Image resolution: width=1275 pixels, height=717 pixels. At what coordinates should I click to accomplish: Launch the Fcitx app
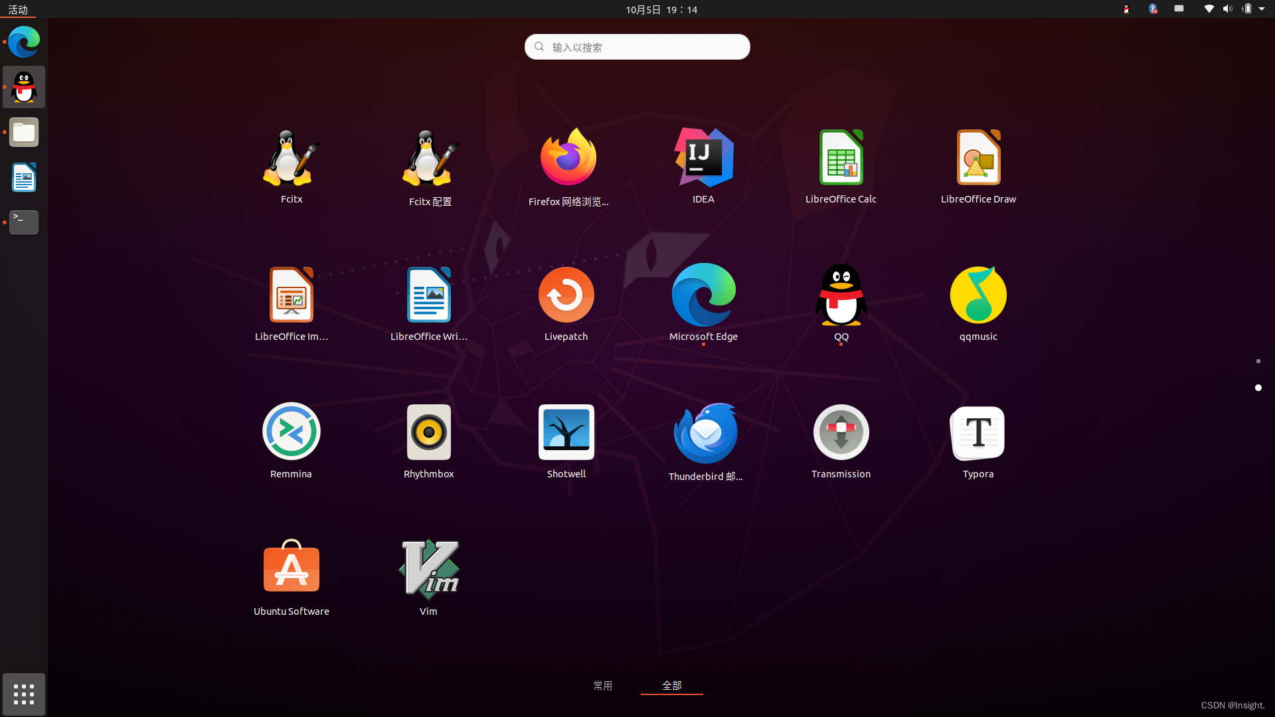[x=291, y=167]
